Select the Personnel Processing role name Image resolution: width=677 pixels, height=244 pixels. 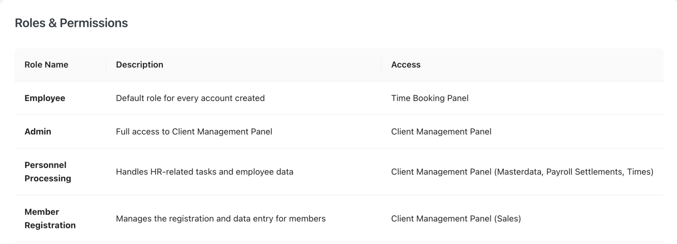pos(48,172)
